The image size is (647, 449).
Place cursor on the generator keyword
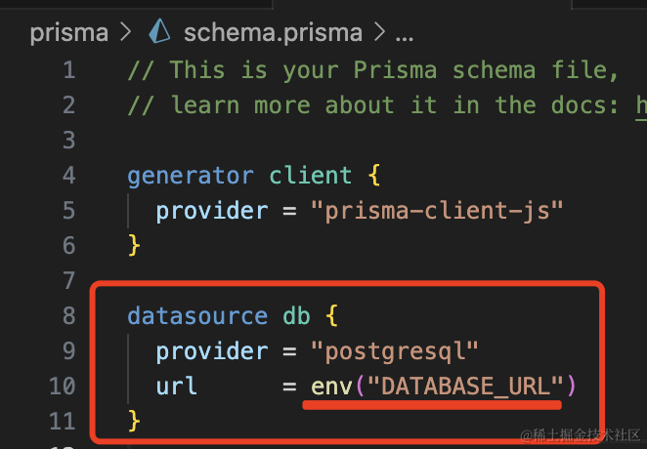[190, 176]
